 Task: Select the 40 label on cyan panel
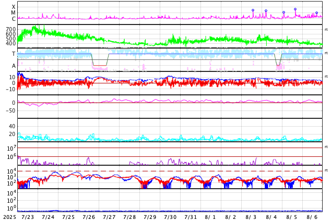pos(12,127)
